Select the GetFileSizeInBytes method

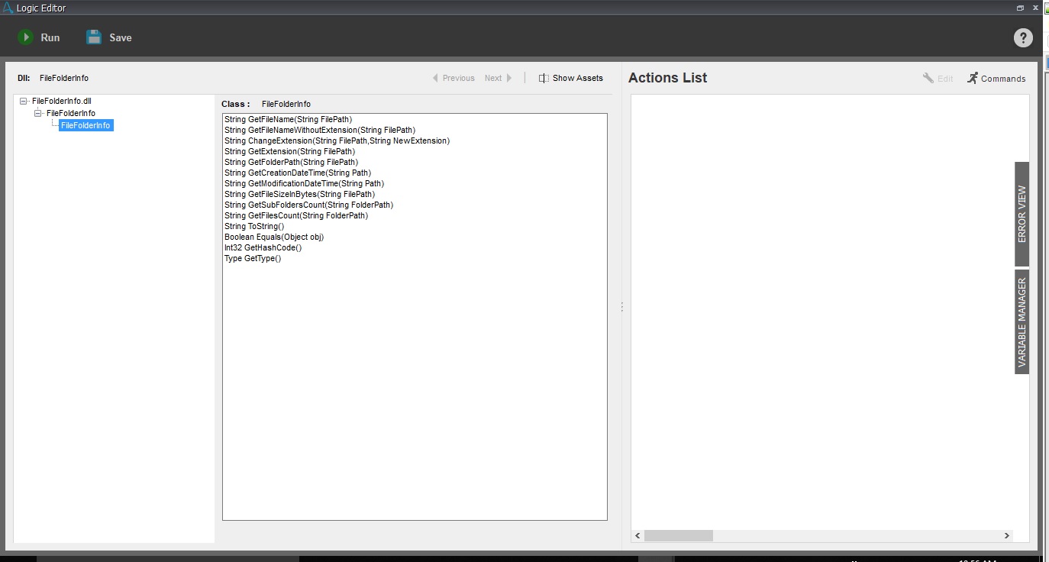[x=299, y=194]
